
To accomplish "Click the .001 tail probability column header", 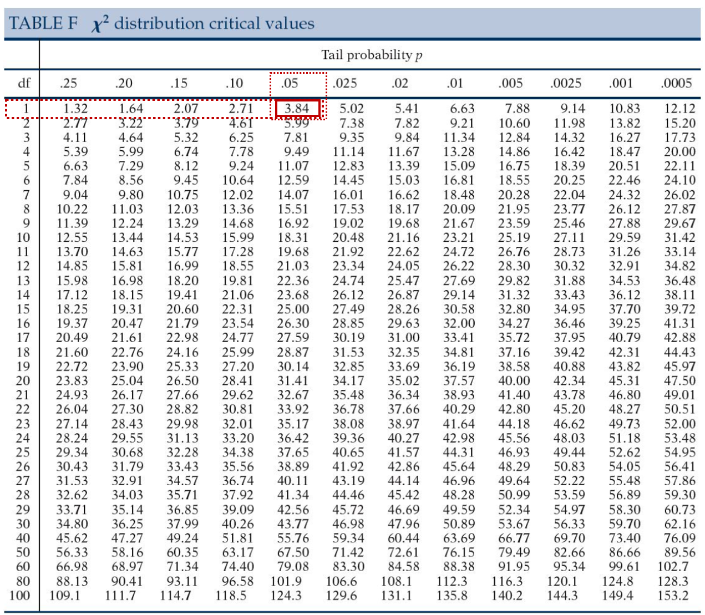I will pyautogui.click(x=621, y=83).
